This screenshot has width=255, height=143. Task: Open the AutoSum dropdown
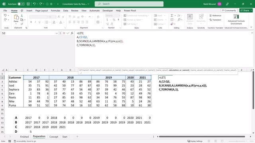pyautogui.click(x=175, y=15)
